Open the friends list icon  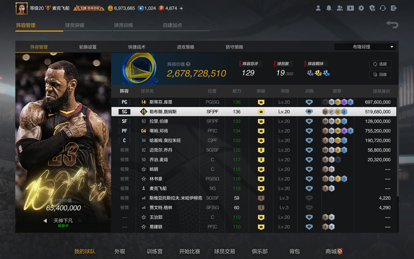point(340,8)
